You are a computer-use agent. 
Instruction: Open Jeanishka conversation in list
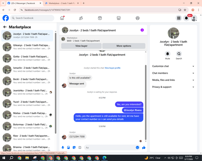tap(27, 92)
